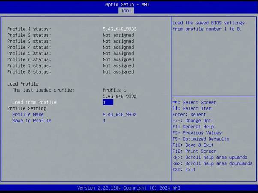
Task: Click the Profile 1 status value 5.4G_64G_9902
Action: coord(120,29)
